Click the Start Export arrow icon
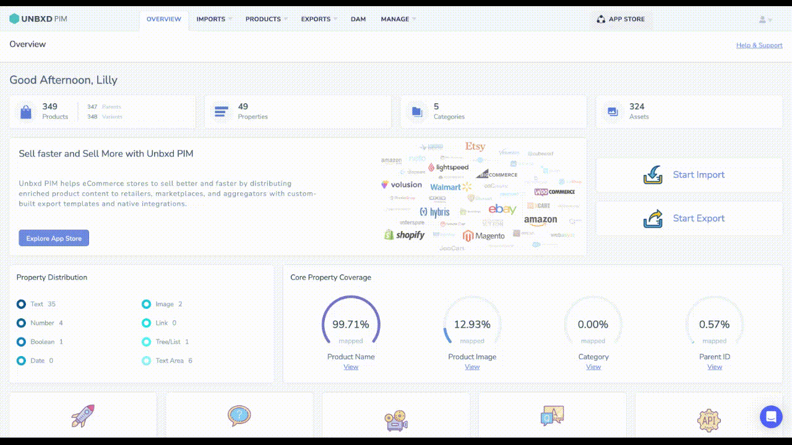792x445 pixels. coord(653,218)
